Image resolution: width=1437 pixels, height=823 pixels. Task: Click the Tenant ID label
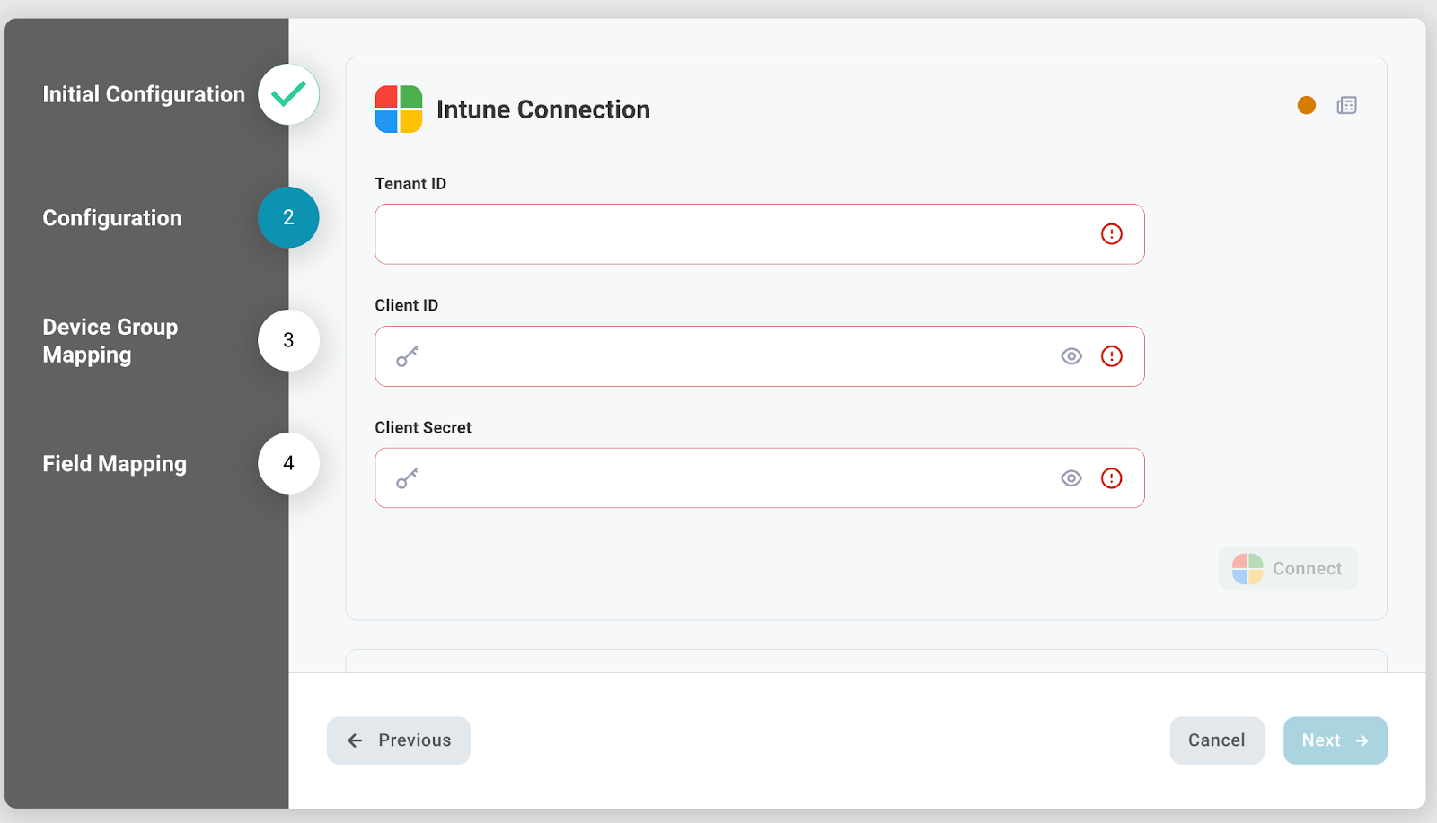(x=410, y=184)
